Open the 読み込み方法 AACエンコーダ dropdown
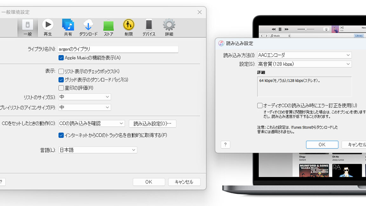The width and height of the screenshot is (366, 206). (x=304, y=55)
